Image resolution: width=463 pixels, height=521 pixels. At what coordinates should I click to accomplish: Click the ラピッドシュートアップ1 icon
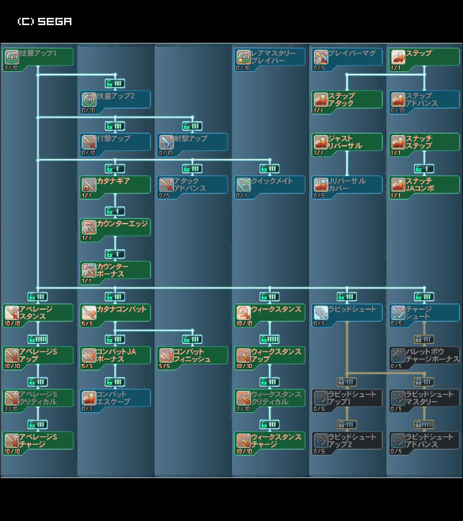[x=321, y=398]
